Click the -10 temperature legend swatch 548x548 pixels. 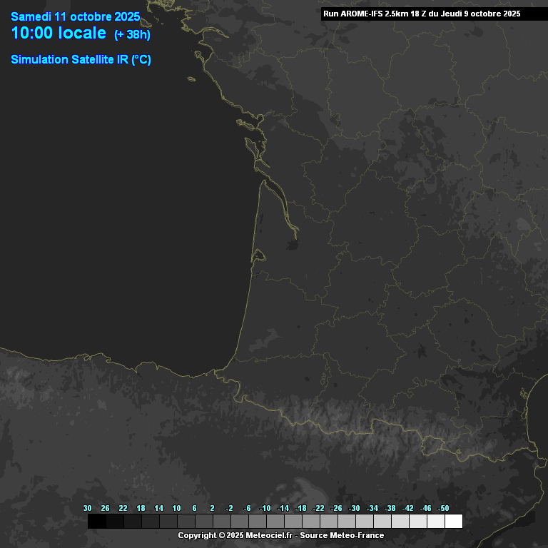(275, 522)
